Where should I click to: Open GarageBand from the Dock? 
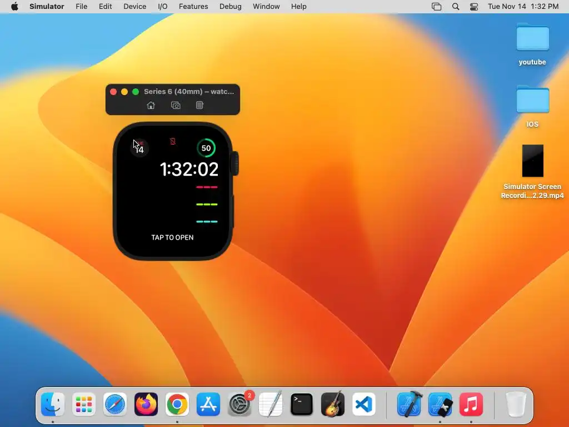[333, 404]
